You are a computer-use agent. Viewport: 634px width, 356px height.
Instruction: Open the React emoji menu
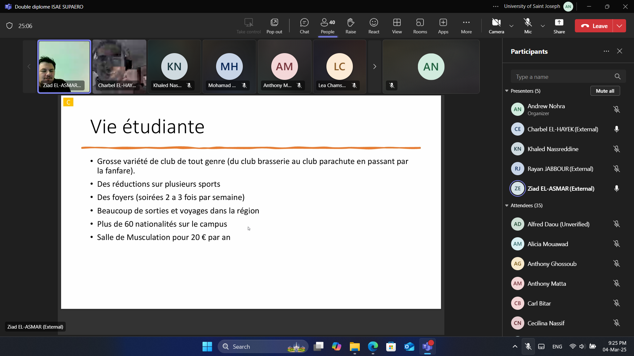pos(374,26)
